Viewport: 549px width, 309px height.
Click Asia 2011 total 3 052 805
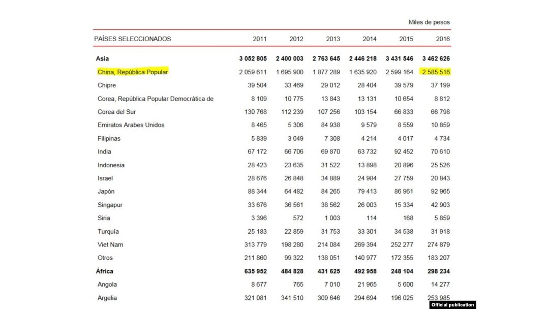tap(253, 58)
